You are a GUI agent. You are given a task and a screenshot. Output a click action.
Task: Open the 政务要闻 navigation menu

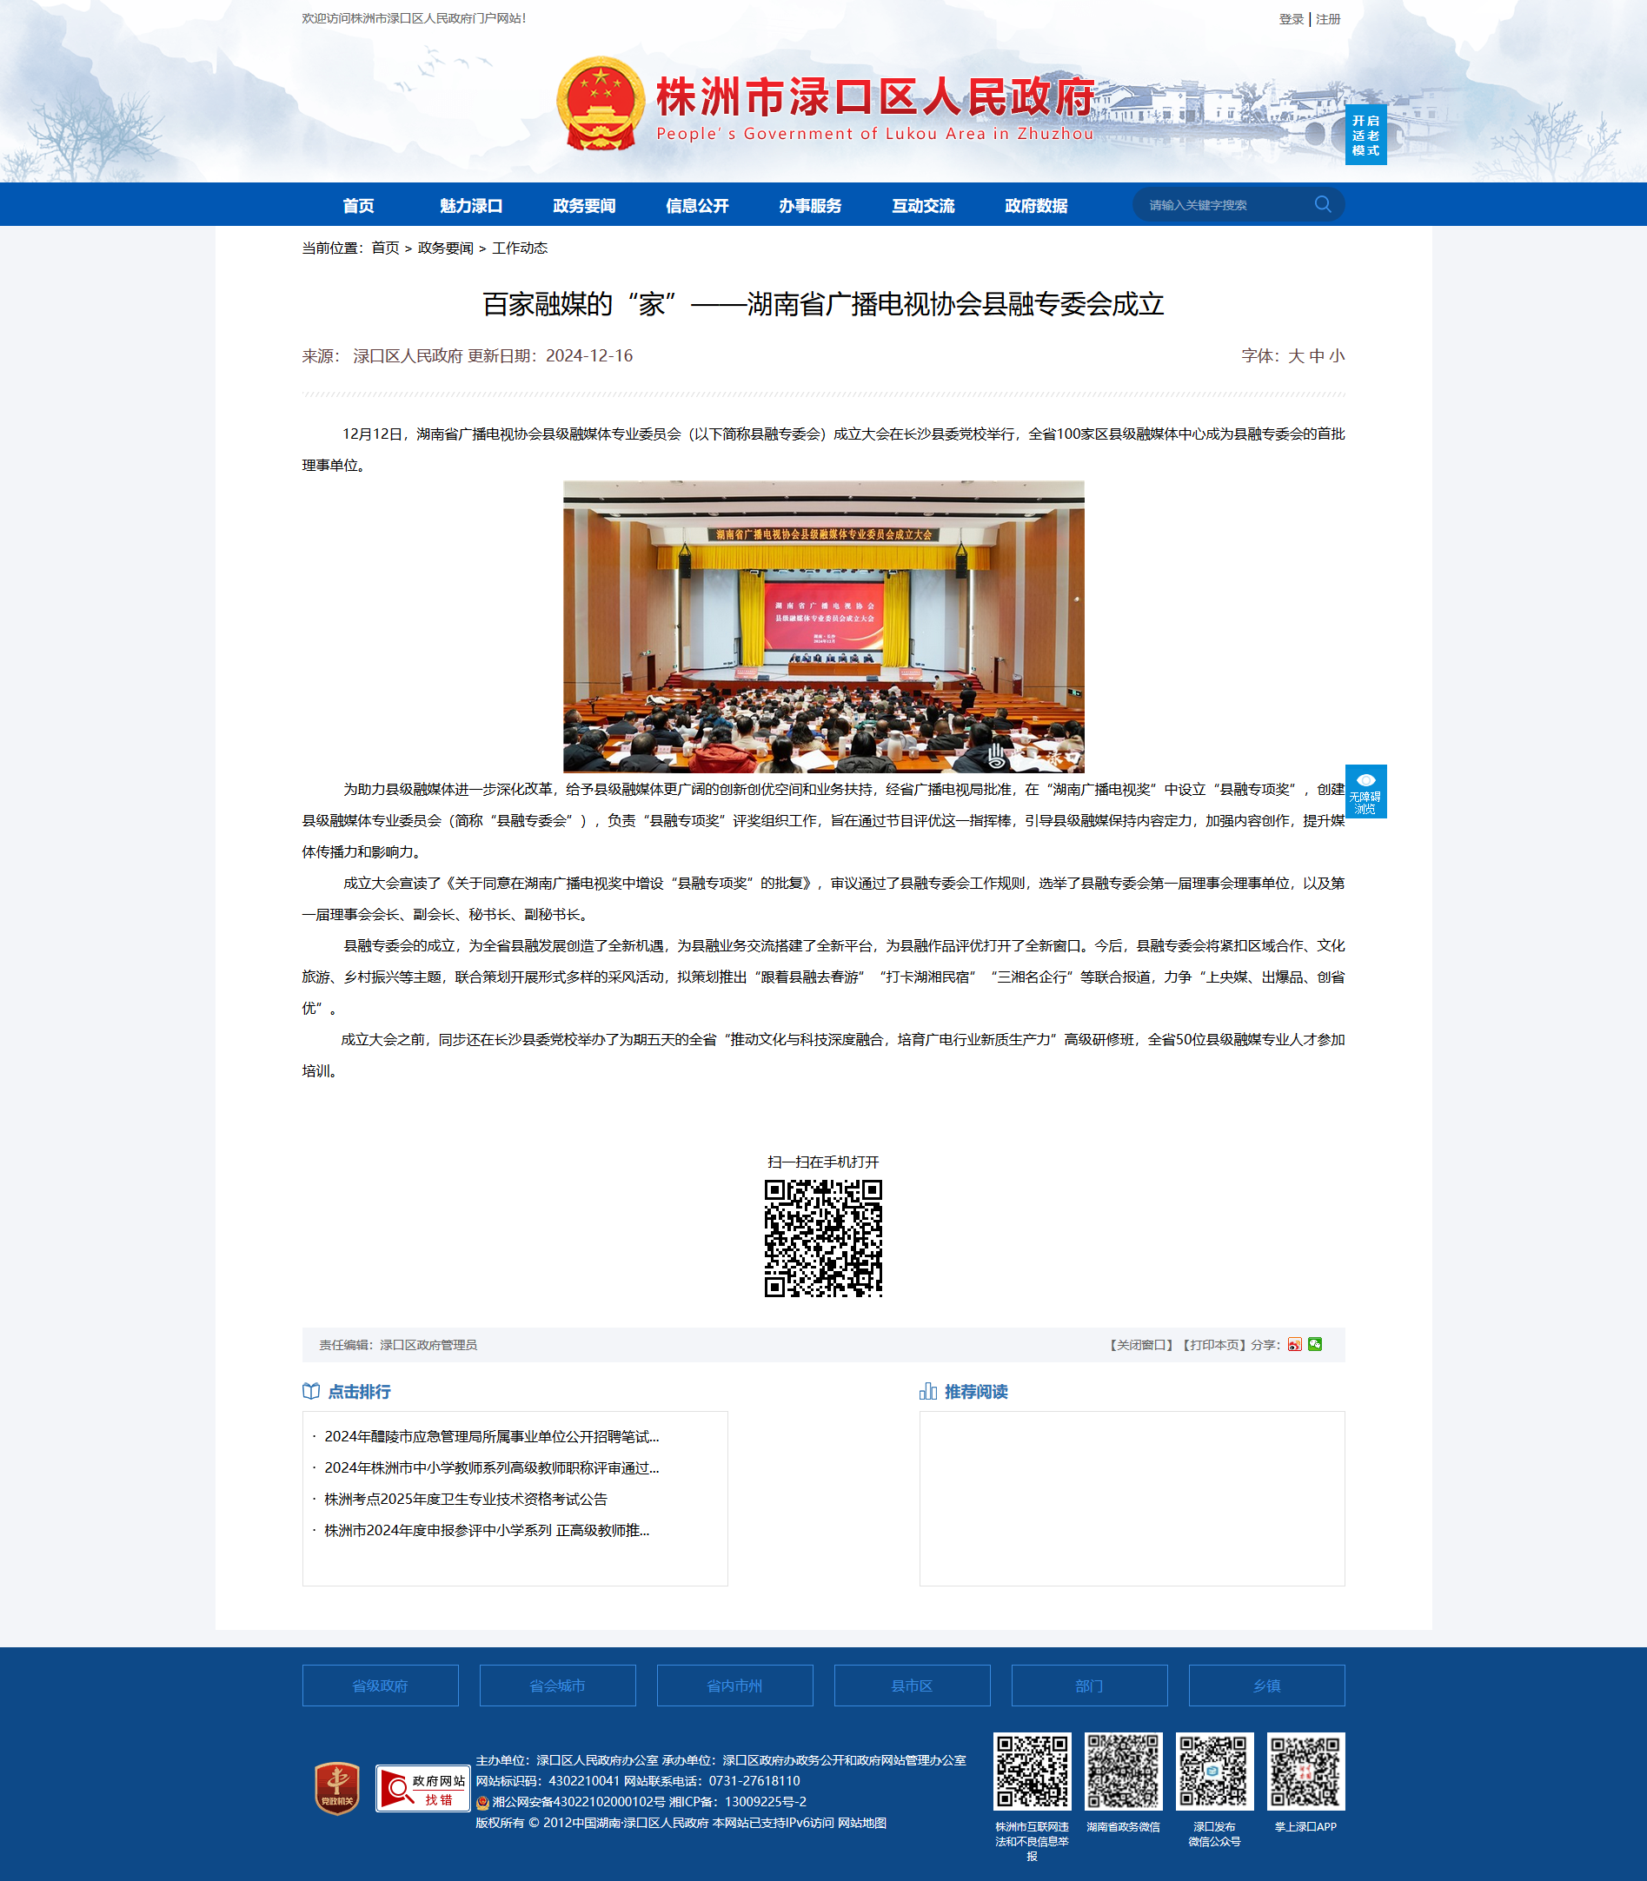coord(583,206)
